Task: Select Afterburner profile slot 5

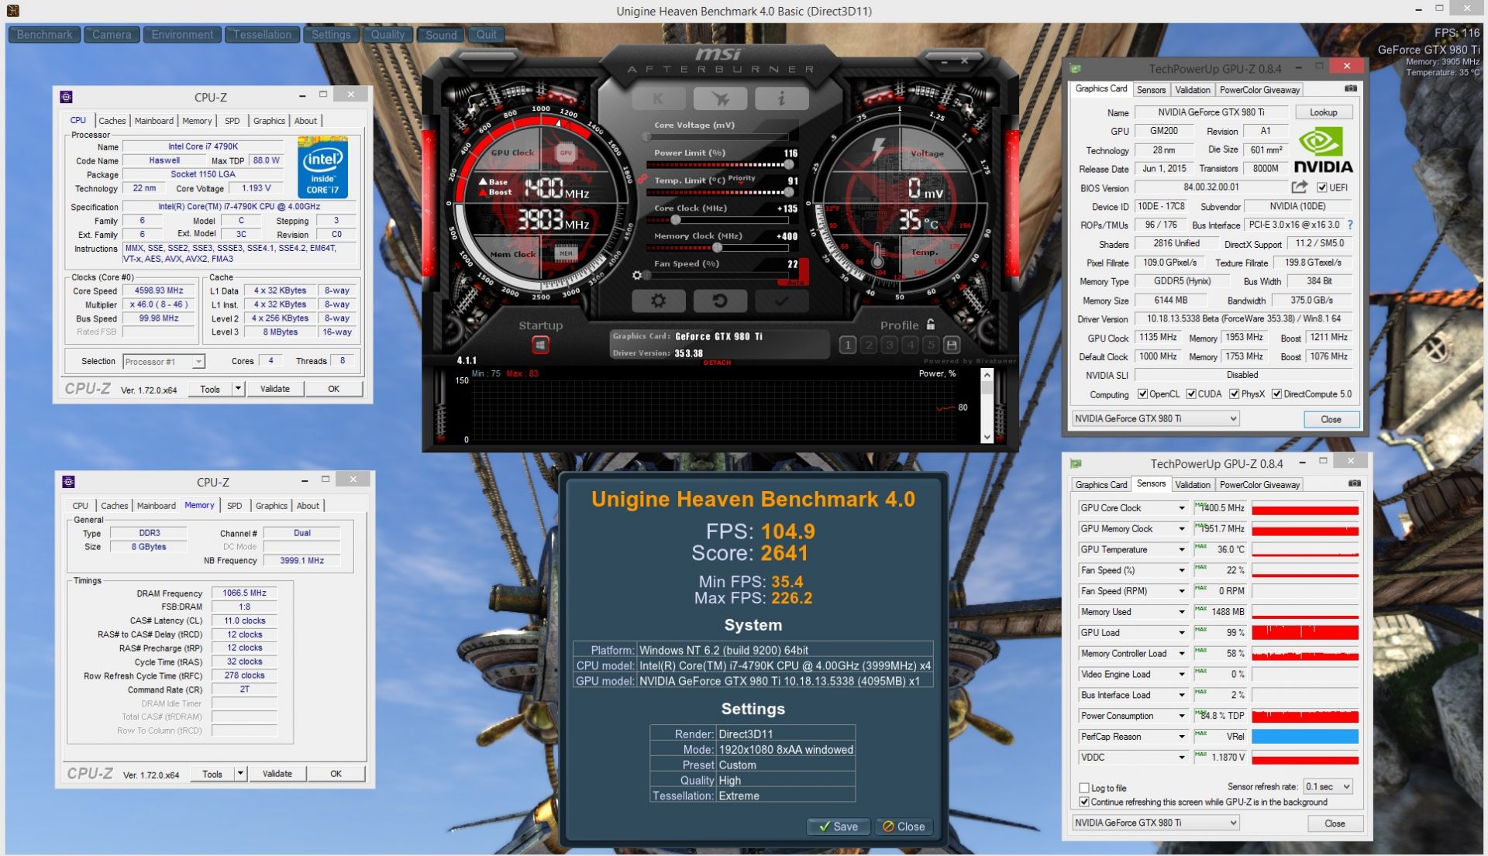Action: pyautogui.click(x=932, y=345)
